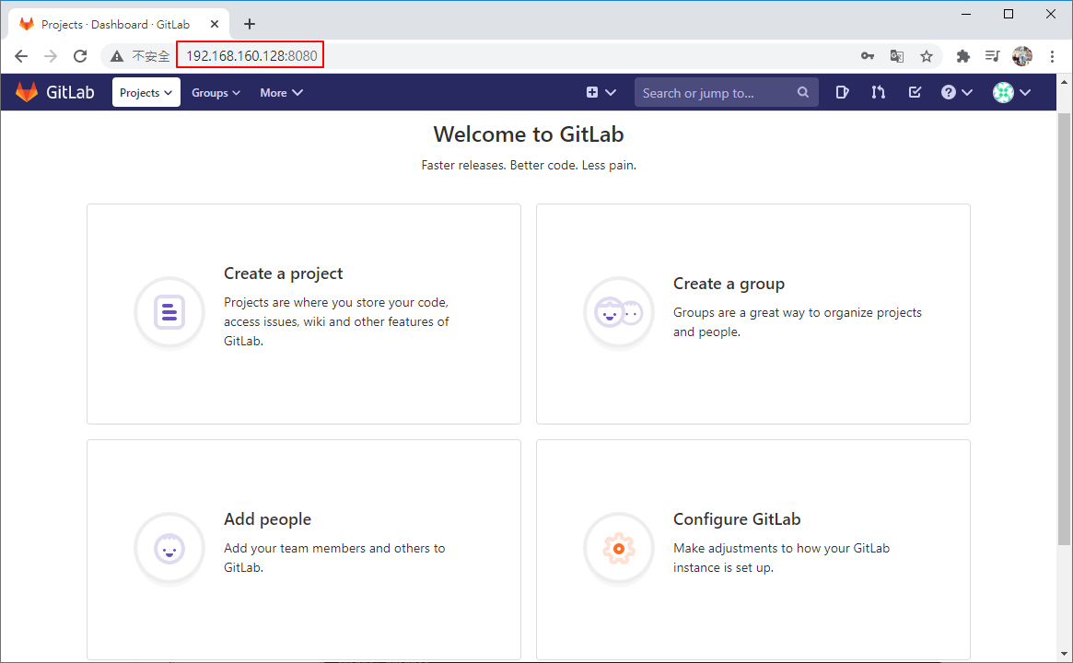Open the To-Do list icon

pyautogui.click(x=915, y=92)
